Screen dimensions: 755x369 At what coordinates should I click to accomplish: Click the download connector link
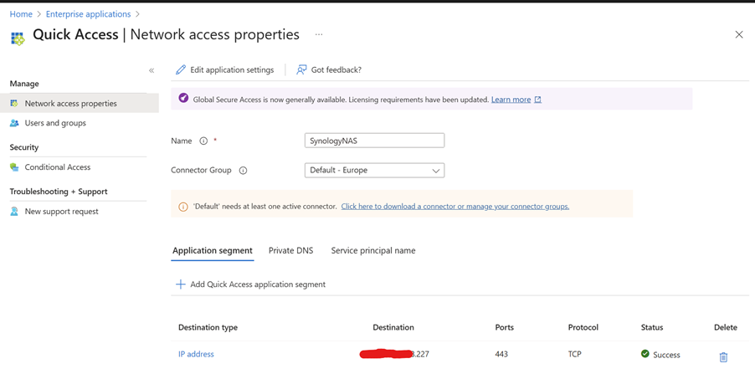455,207
